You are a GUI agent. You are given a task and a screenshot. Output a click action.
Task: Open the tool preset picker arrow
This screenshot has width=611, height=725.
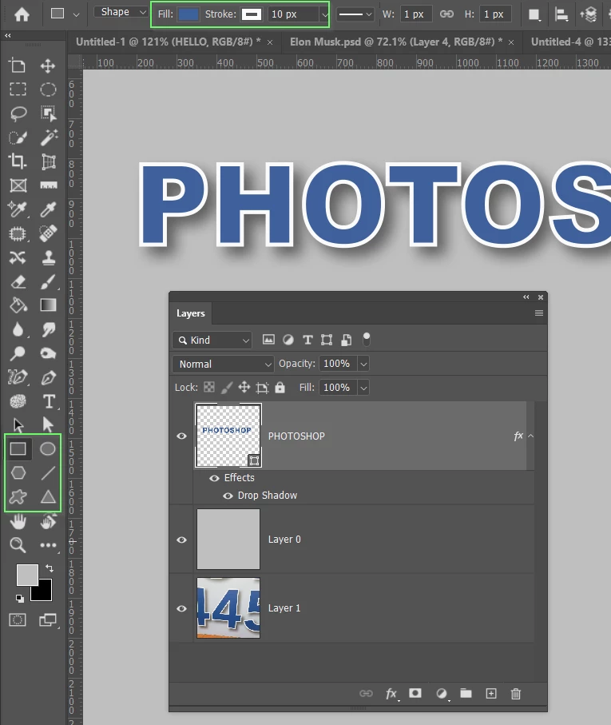point(76,14)
